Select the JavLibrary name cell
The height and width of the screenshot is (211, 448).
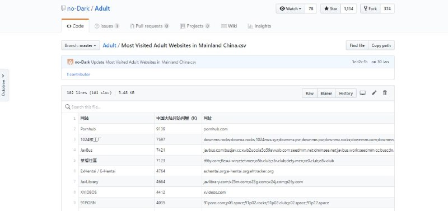point(116,181)
